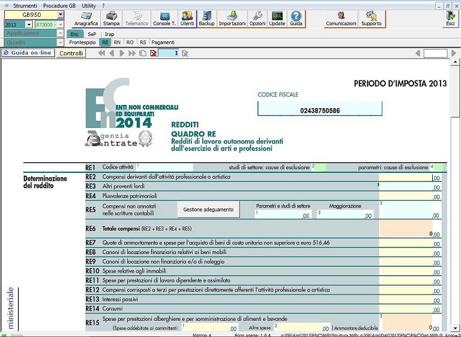Open the 2013 year dropdown
Image resolution: width=461 pixels, height=337 pixels.
tap(29, 25)
